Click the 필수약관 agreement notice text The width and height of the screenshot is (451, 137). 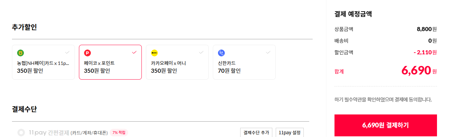(383, 100)
